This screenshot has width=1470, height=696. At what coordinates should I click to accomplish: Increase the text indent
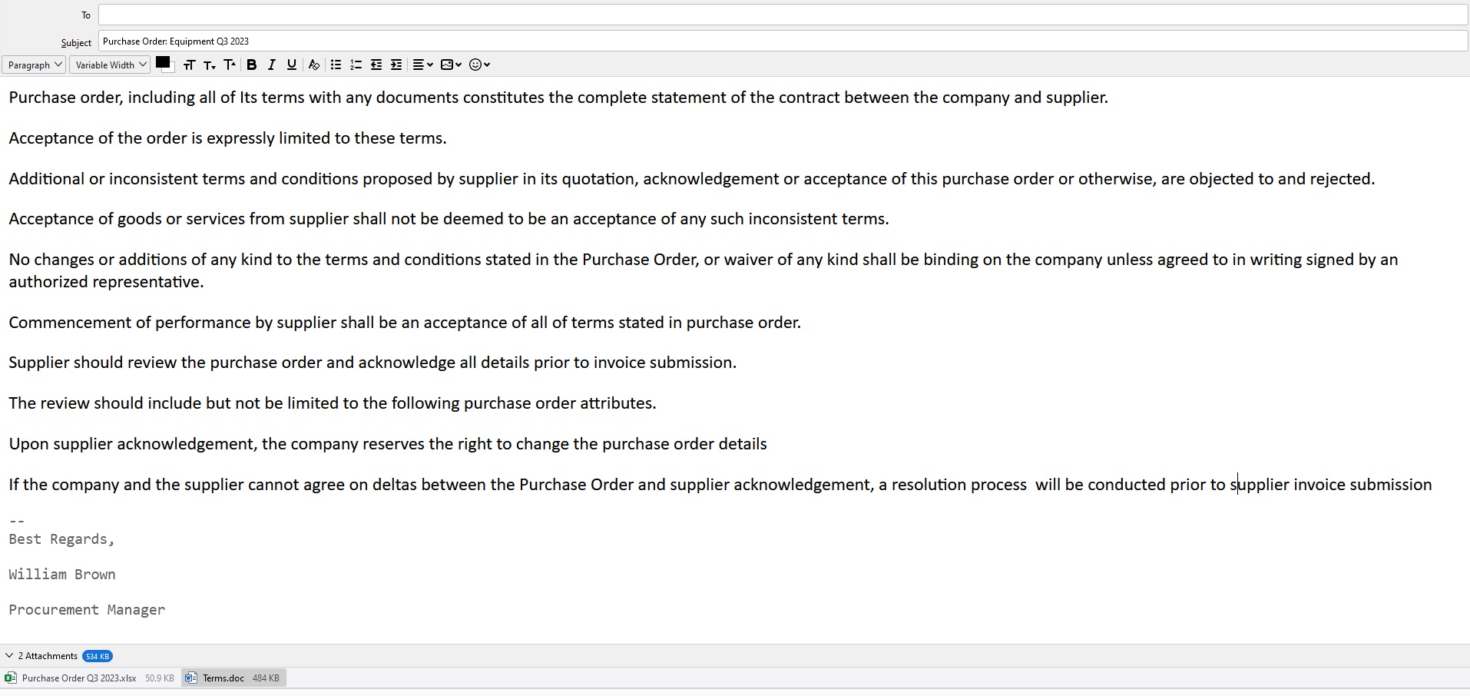click(396, 65)
